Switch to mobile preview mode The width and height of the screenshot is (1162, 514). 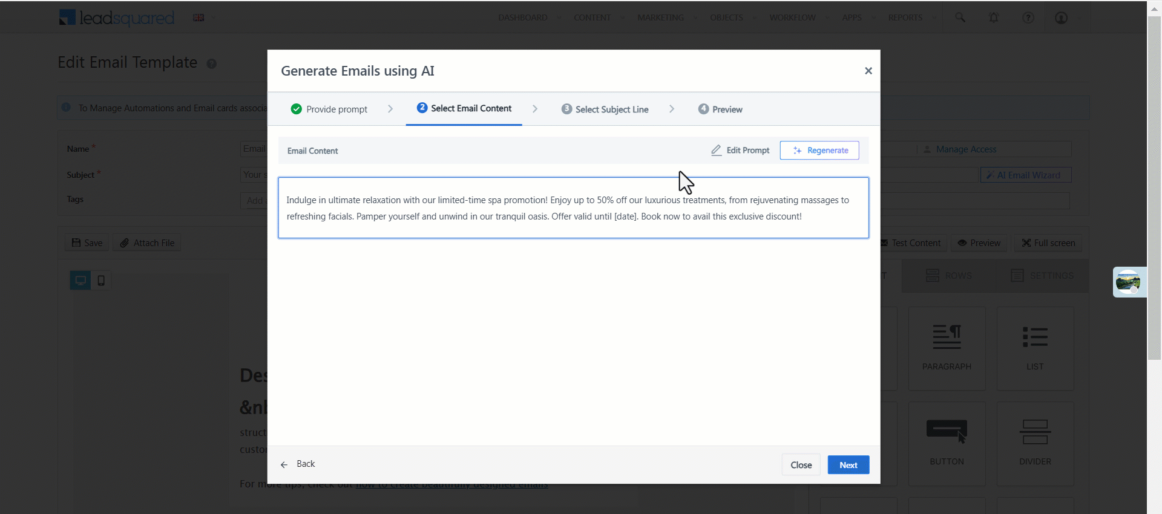click(101, 280)
